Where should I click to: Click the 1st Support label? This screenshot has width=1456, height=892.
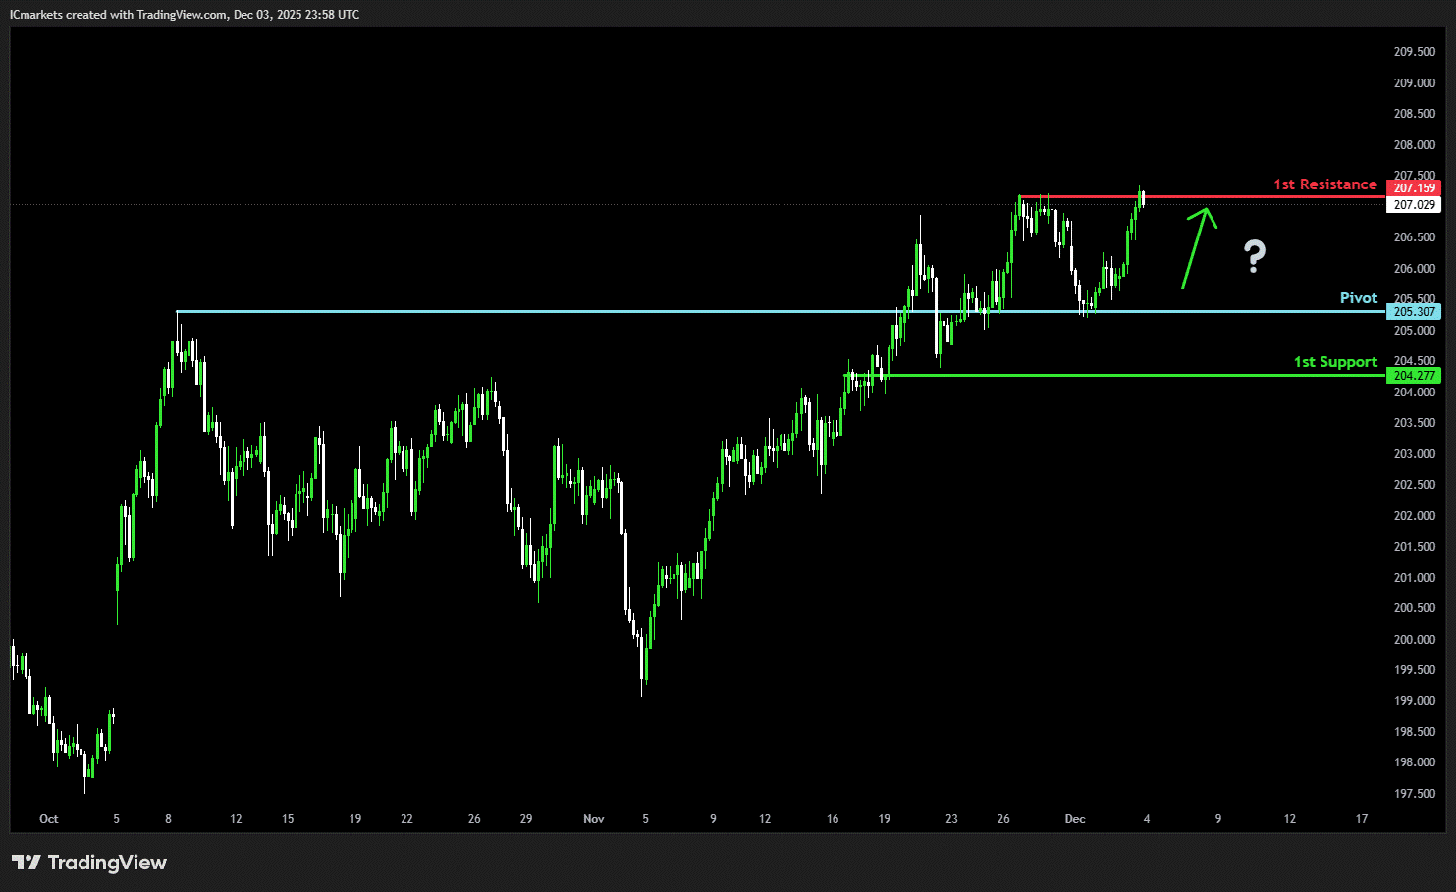tap(1334, 362)
